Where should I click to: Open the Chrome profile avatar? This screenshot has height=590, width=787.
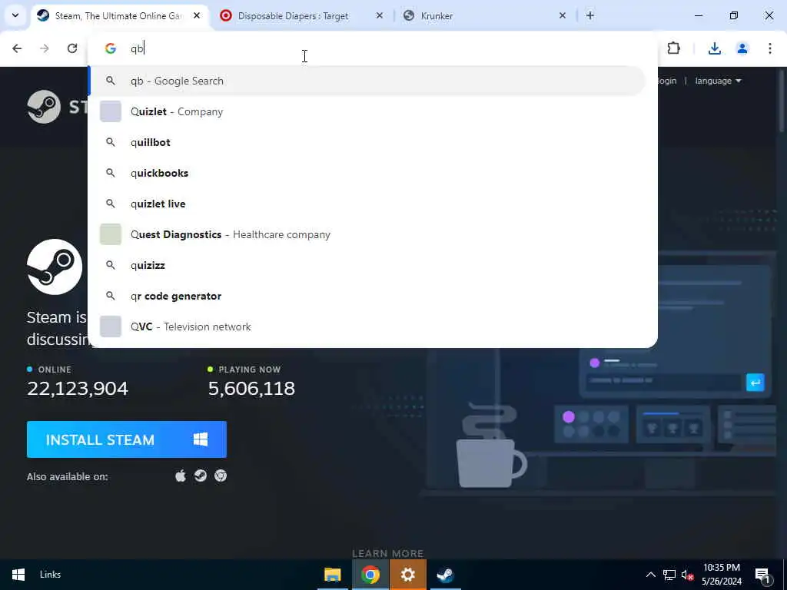[742, 48]
